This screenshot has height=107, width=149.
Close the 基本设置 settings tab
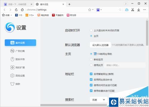point(63,4)
